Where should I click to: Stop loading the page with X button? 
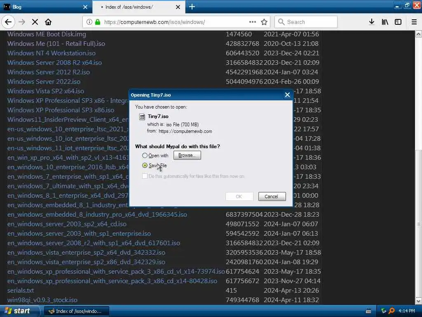coord(35,22)
